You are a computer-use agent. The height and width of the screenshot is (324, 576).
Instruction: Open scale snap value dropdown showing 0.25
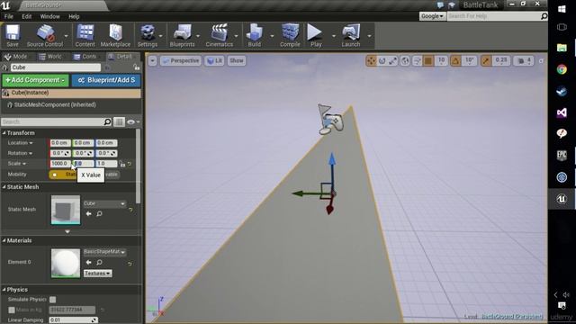(x=501, y=60)
